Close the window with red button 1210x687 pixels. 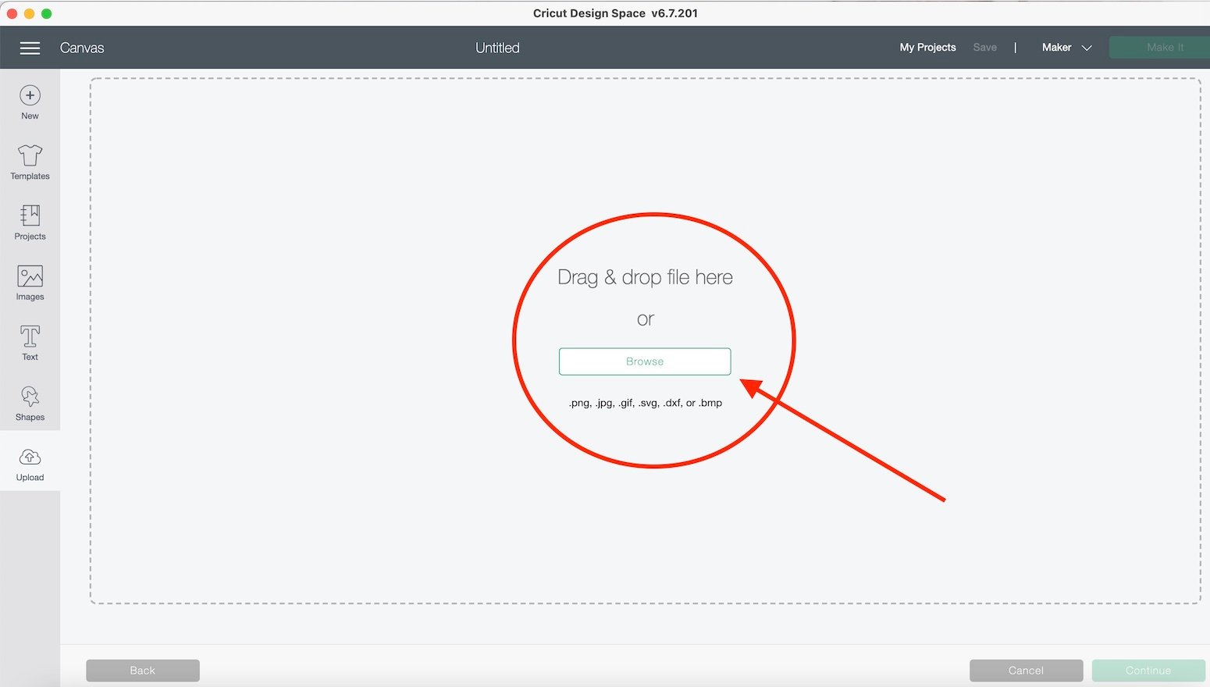click(x=12, y=13)
